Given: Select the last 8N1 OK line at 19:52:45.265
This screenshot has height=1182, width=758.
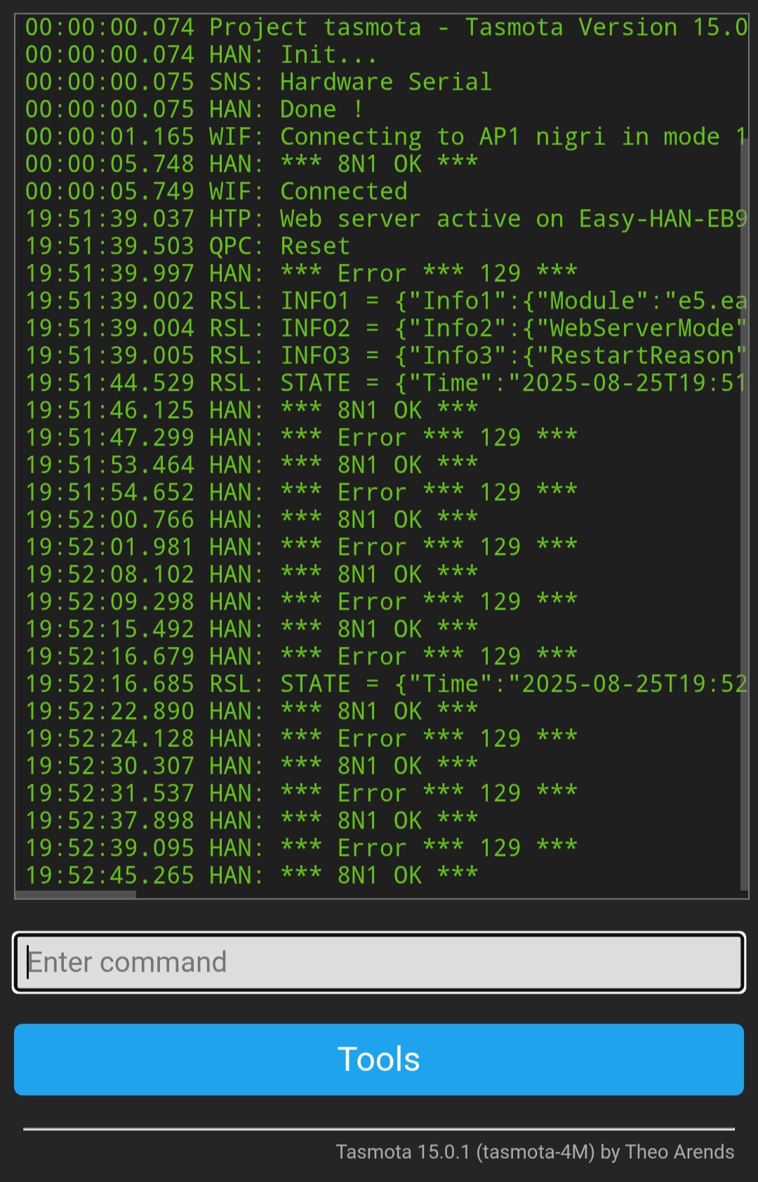Looking at the screenshot, I should pos(251,875).
